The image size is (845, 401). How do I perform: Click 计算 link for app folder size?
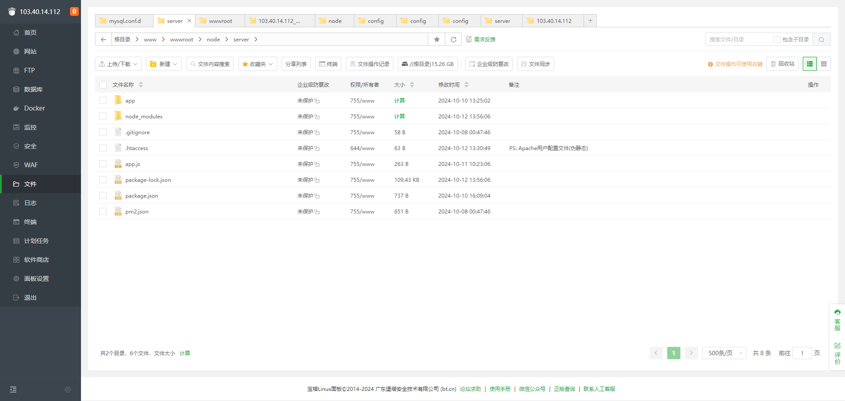[x=400, y=101]
